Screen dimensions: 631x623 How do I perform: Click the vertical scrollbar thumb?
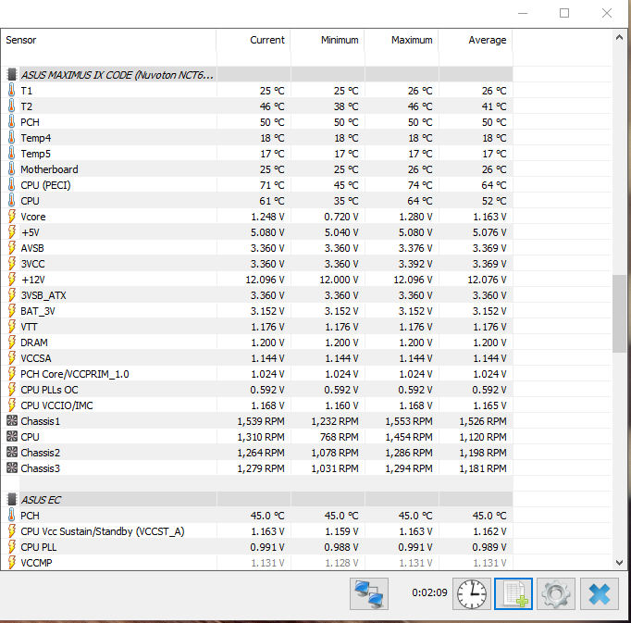pos(619,314)
